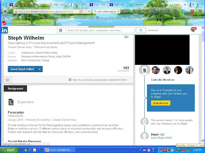The width and height of the screenshot is (205, 153).
Task: Open the Pocket toolbar icon
Action: click(147, 11)
